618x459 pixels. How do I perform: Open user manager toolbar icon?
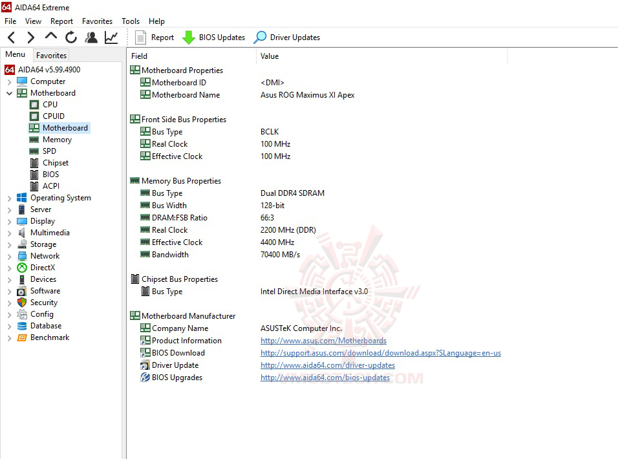[x=91, y=37]
